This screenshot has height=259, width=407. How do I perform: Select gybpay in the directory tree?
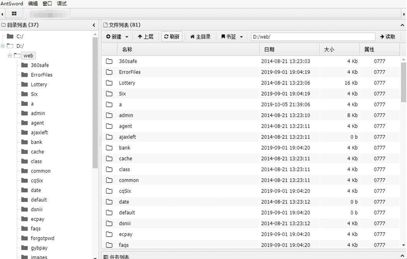click(39, 248)
